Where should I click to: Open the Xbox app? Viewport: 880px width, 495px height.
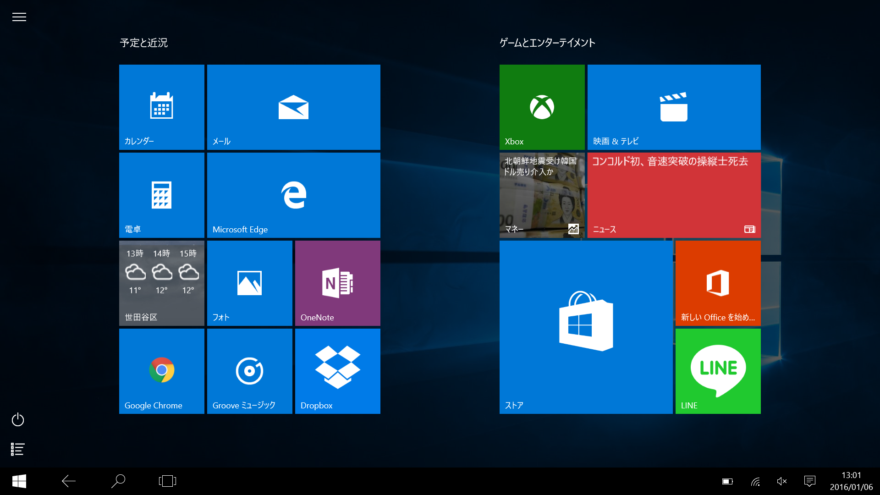pos(542,105)
